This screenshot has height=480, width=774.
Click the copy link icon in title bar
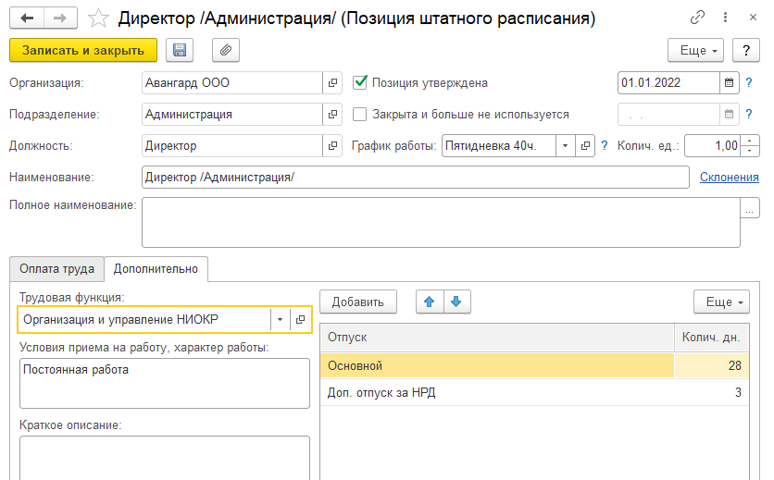[x=698, y=18]
